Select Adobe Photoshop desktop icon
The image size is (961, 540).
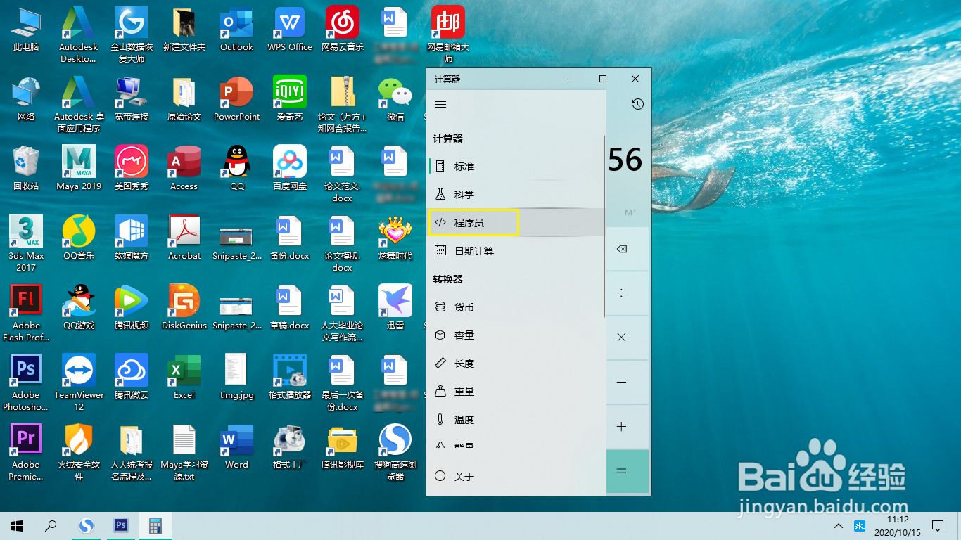(x=26, y=383)
